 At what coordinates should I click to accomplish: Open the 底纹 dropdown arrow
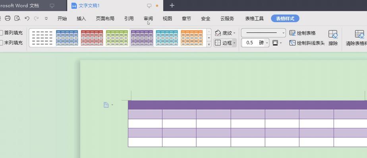coord(234,33)
